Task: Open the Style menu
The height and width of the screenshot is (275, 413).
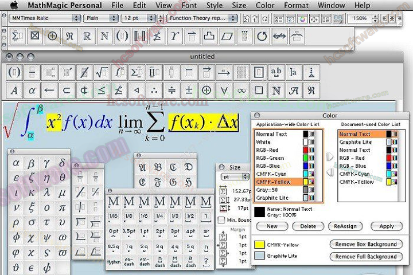Action: (215, 5)
